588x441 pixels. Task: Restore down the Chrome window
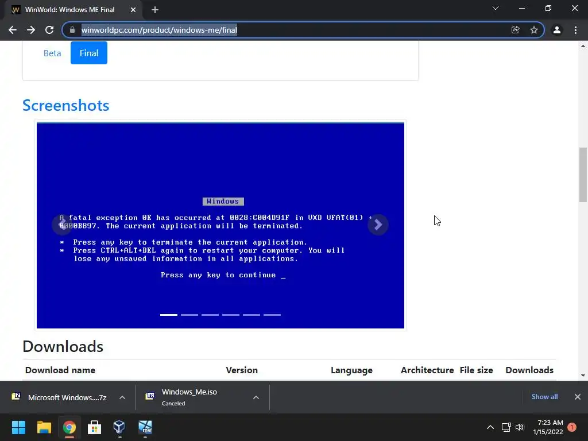coord(548,8)
